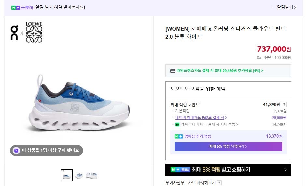
Task: Click the help icon next to 카드 자세히보기
Action: tap(219, 183)
